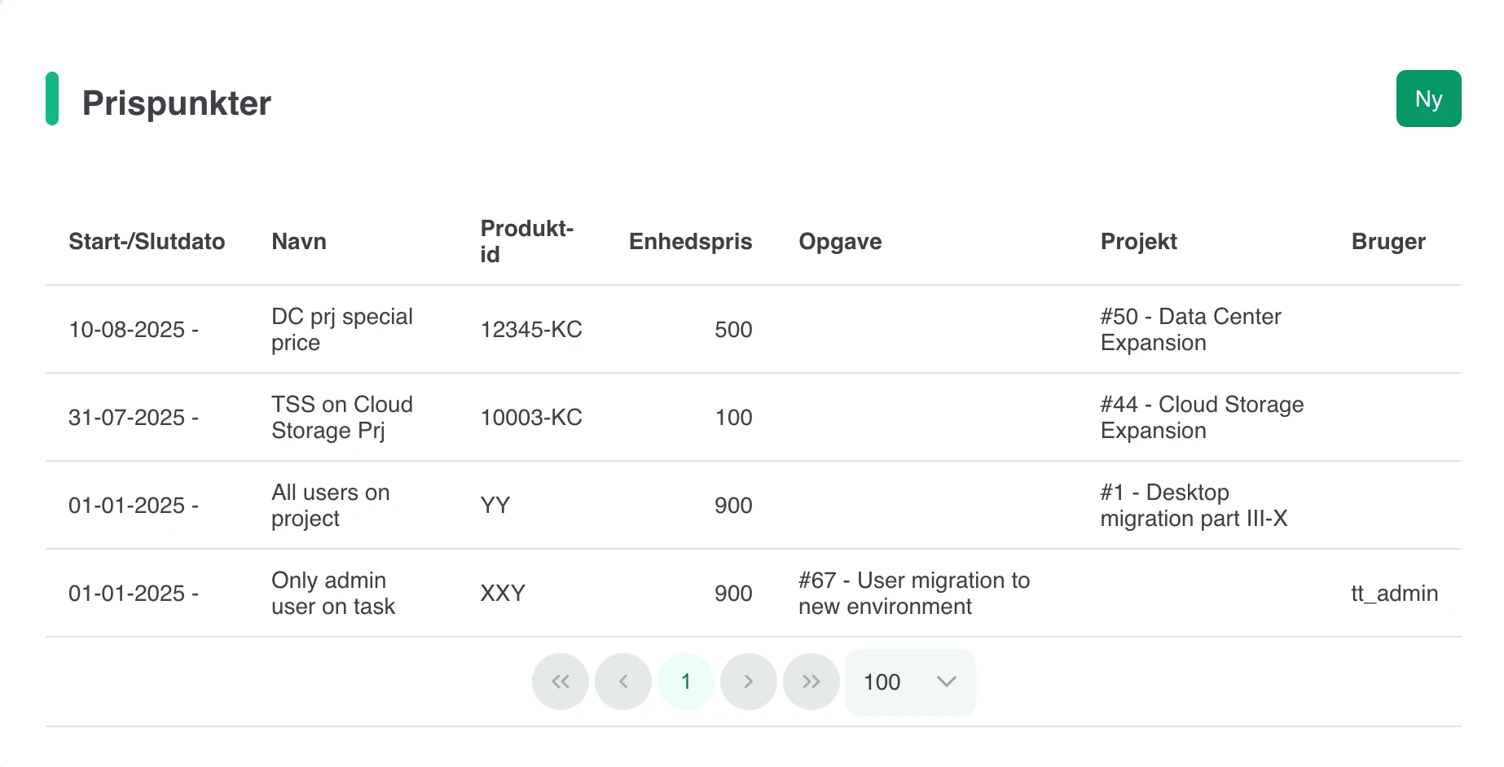Select page 1 in pagination
The width and height of the screenshot is (1504, 767).
[686, 682]
